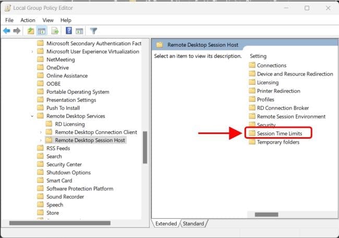Image resolution: width=339 pixels, height=238 pixels.
Task: Click folder icon next to Temporary folders
Action: 252,142
